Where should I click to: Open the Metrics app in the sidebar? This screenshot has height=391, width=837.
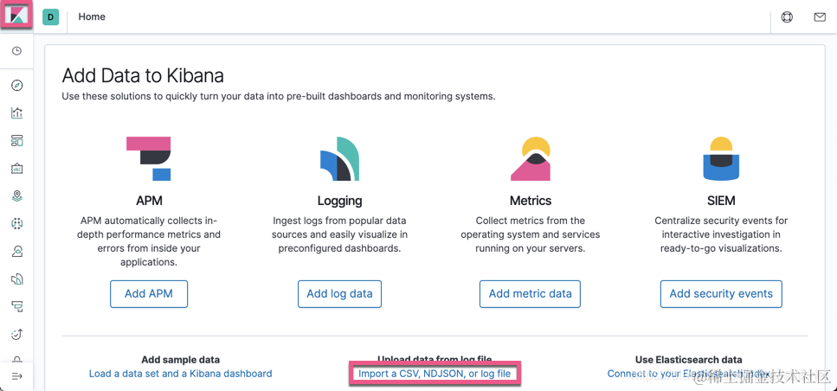(x=17, y=251)
